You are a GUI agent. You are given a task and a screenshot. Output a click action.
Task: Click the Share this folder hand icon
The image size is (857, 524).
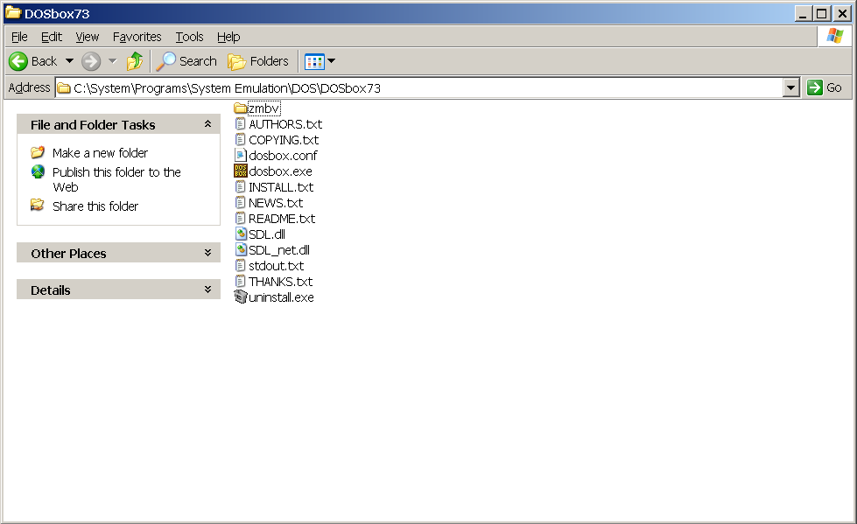[37, 205]
